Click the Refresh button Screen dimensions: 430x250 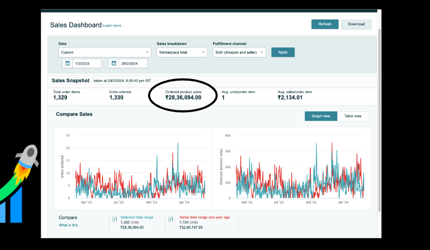tap(325, 24)
